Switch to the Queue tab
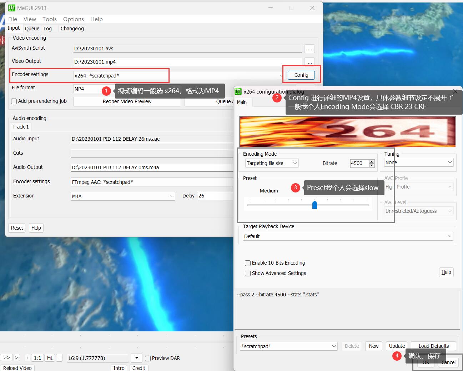This screenshot has height=371, width=463. coord(32,29)
